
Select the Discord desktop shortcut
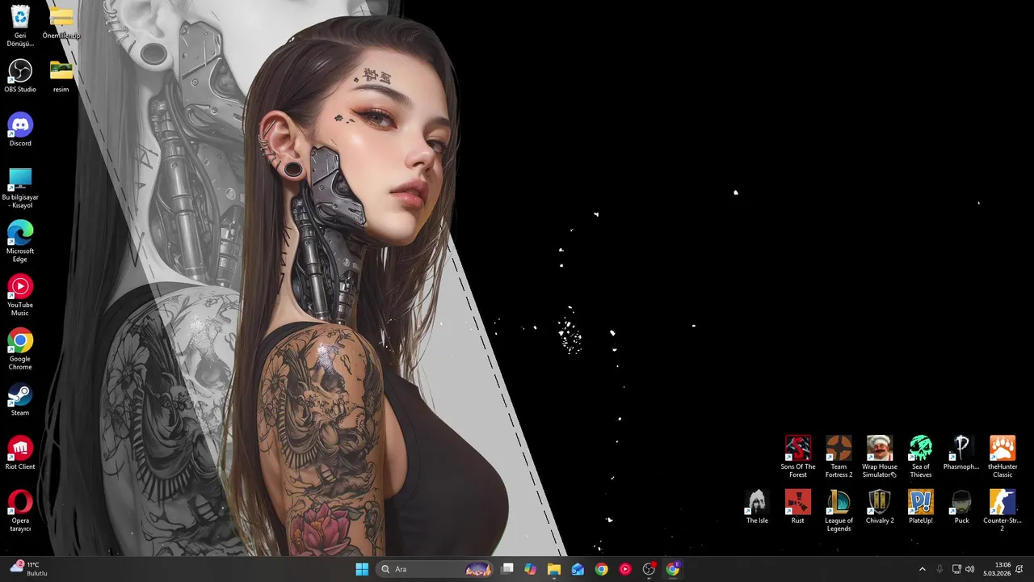point(20,129)
